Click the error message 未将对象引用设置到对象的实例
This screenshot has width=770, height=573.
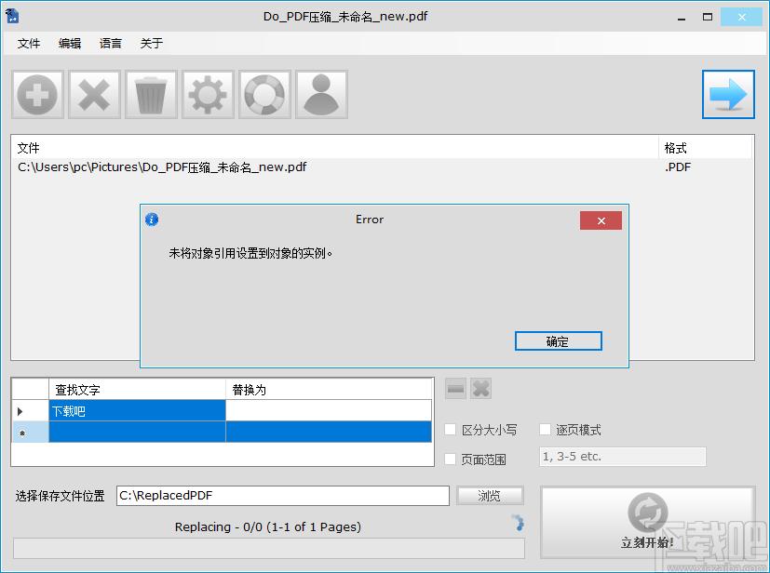[x=250, y=253]
